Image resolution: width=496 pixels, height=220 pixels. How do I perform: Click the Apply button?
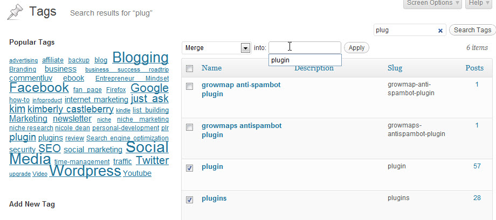(x=356, y=48)
